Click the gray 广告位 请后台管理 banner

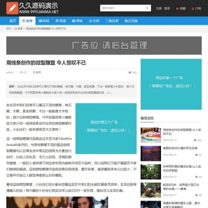(104, 45)
